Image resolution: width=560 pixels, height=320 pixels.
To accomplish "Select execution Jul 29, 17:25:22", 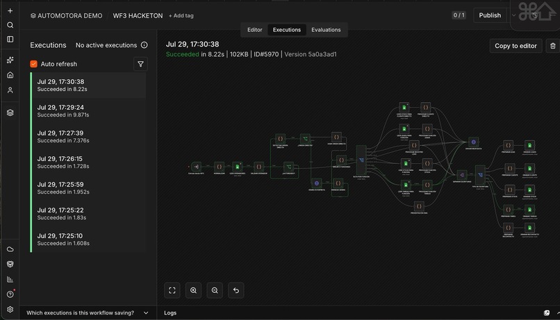I will coord(89,214).
